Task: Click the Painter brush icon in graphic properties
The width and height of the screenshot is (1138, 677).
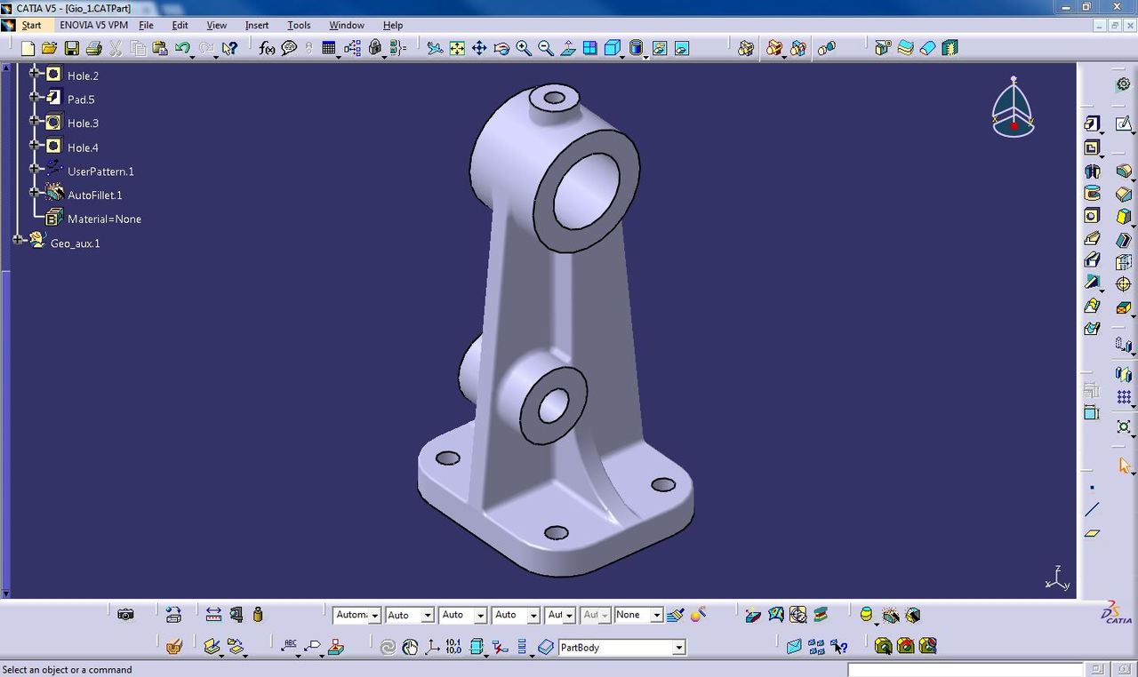Action: pyautogui.click(x=676, y=614)
